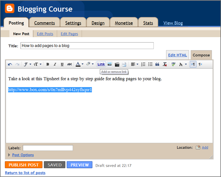Click the Check spelling icon

(x=173, y=64)
